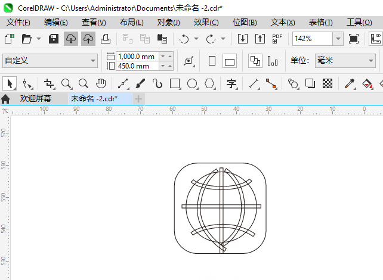The width and height of the screenshot is (383, 280).
Task: Save the document with the floppy disk icon
Action: point(54,39)
